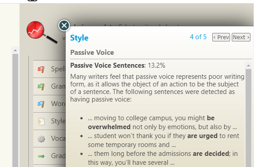Click the left panel scrollbar up arrow
This screenshot has width=254, height=167.
coord(16,50)
